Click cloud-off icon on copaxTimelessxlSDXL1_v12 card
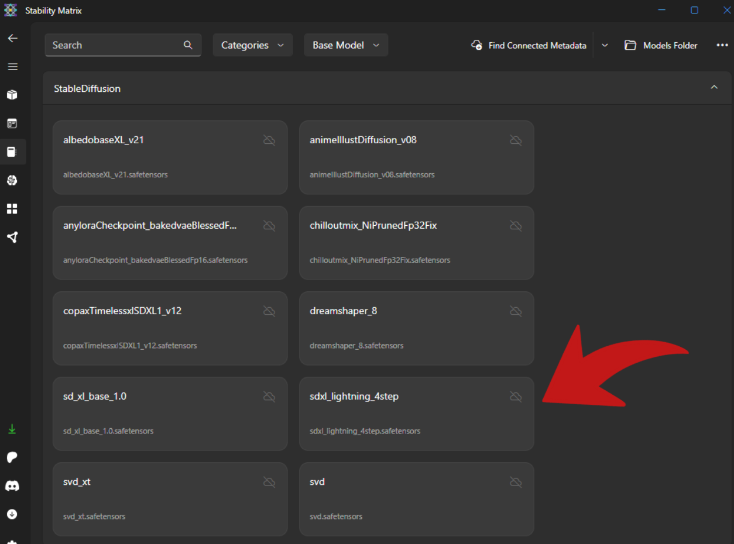734x544 pixels. coord(269,311)
